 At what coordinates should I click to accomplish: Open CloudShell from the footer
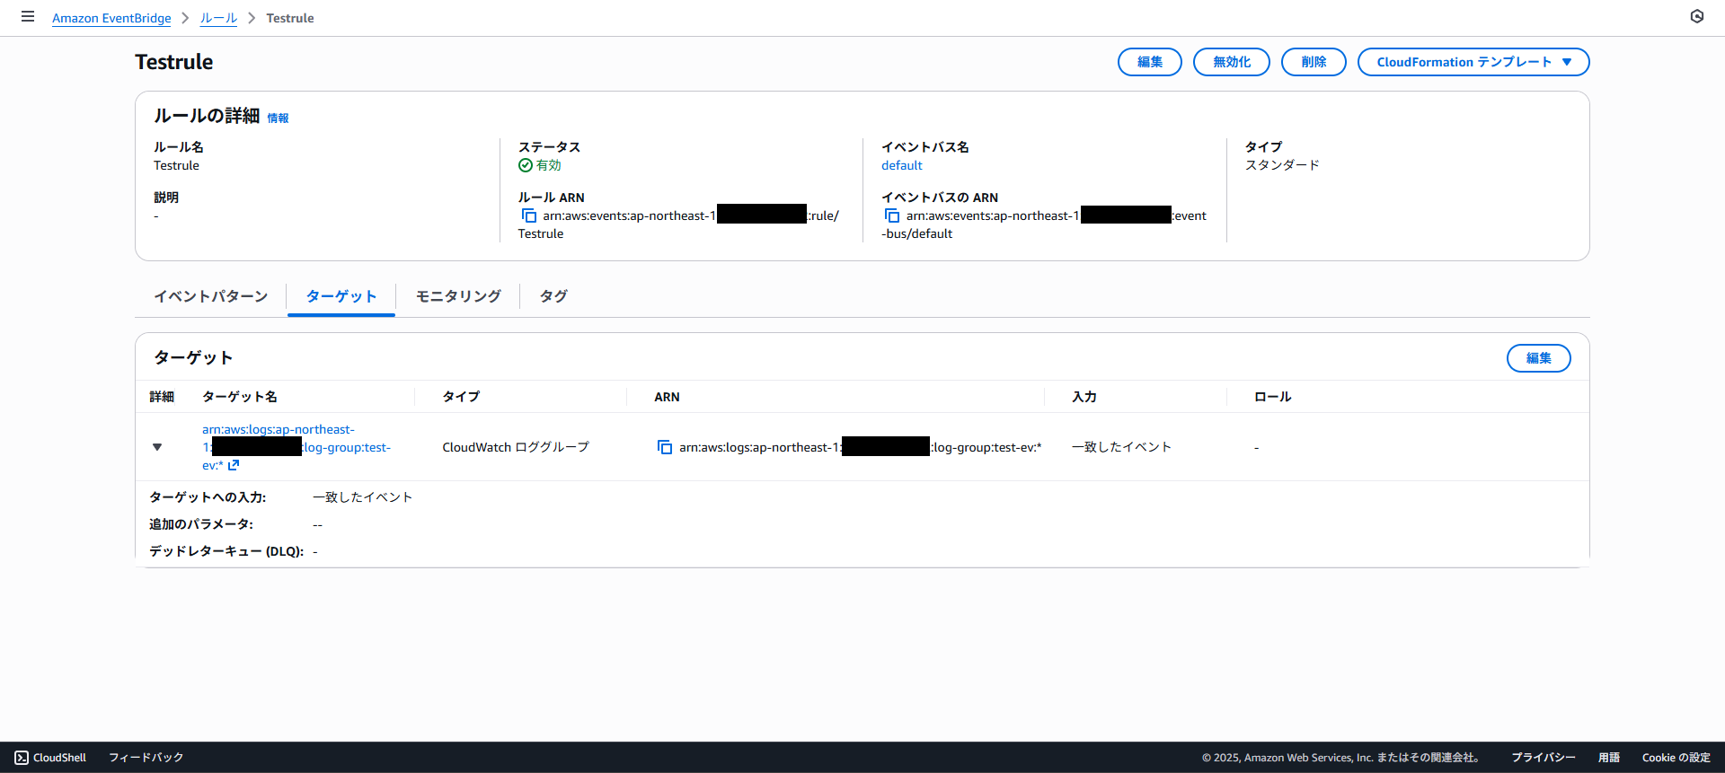click(x=51, y=758)
